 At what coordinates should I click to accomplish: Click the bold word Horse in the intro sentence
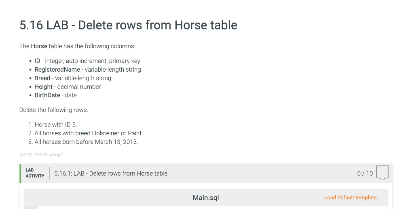pos(39,46)
